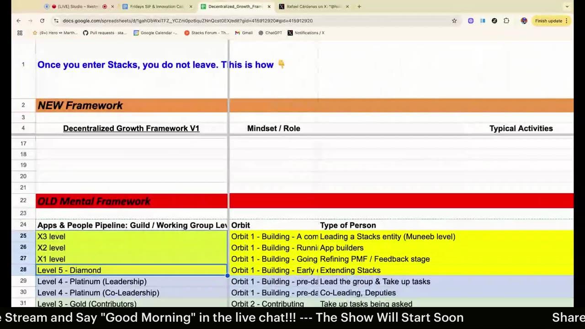The image size is (585, 329).
Task: Reload the current page
Action: [42, 21]
